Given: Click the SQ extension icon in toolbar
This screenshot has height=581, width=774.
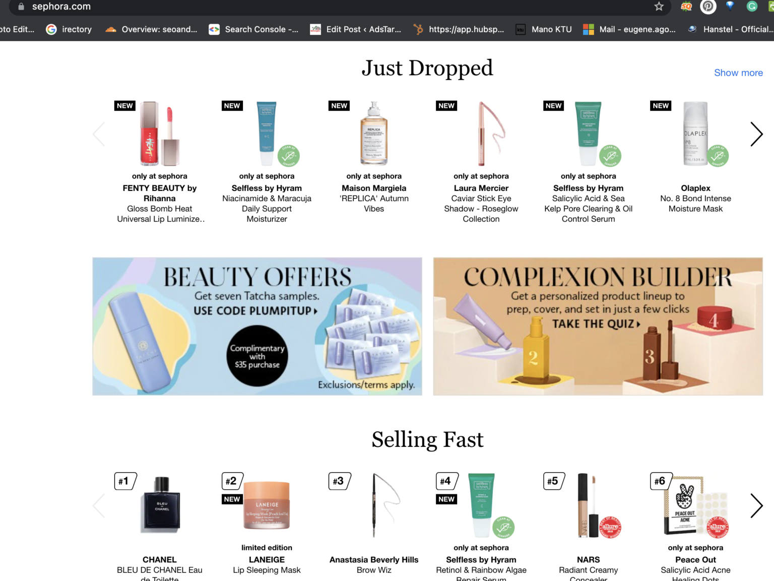Looking at the screenshot, I should click(686, 7).
